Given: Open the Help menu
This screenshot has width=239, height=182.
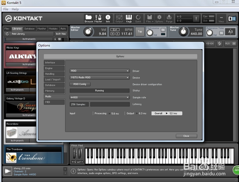Looking at the screenshot, I should click(15, 9).
